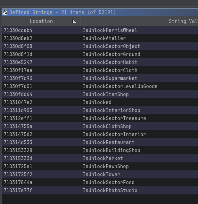Select address 71030ccab4
This screenshot has width=198, height=204.
tap(18, 30)
